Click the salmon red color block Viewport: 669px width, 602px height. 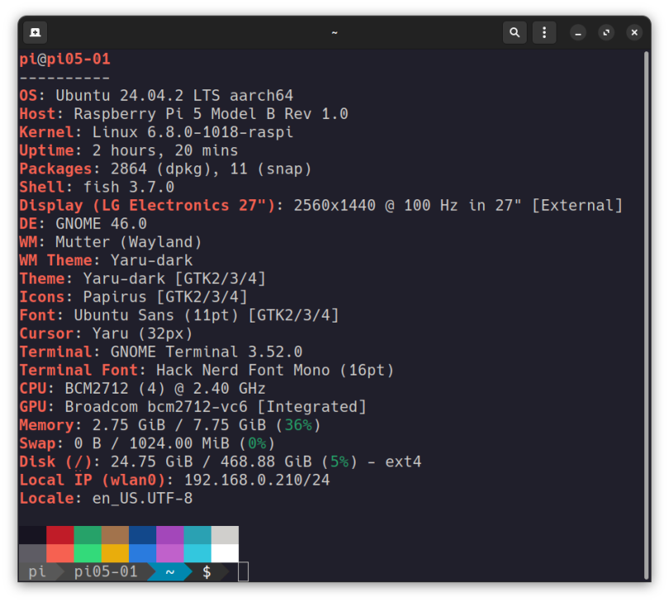[x=60, y=553]
